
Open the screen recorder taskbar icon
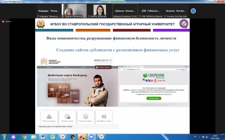[73, 137]
